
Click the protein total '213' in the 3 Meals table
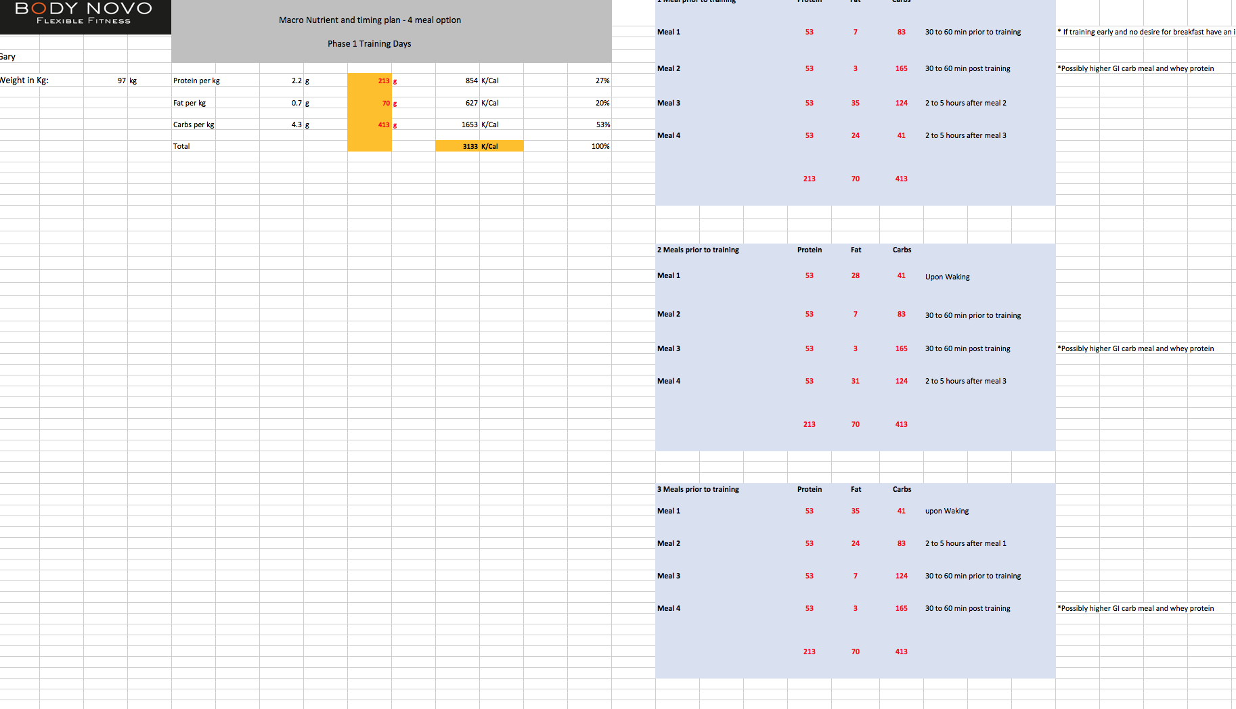pyautogui.click(x=810, y=651)
